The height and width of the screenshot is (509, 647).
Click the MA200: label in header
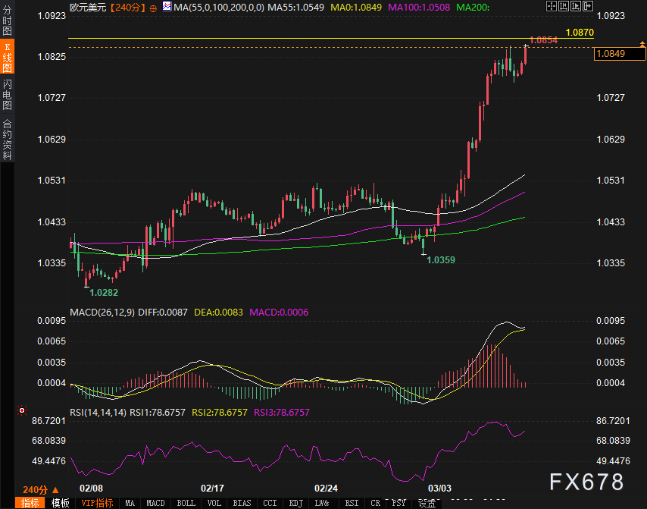click(473, 8)
